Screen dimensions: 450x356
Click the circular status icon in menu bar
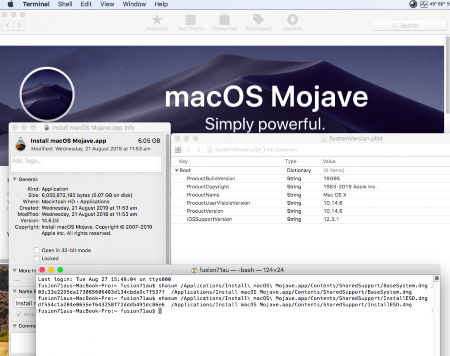(x=413, y=4)
